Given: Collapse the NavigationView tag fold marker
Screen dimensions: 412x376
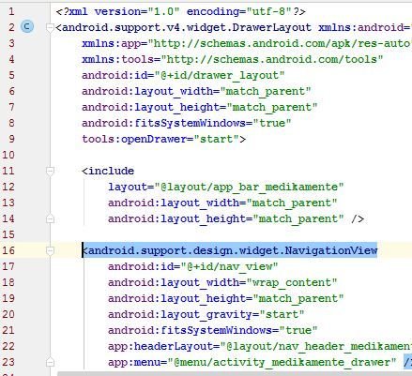Looking at the screenshot, I should [x=50, y=250].
